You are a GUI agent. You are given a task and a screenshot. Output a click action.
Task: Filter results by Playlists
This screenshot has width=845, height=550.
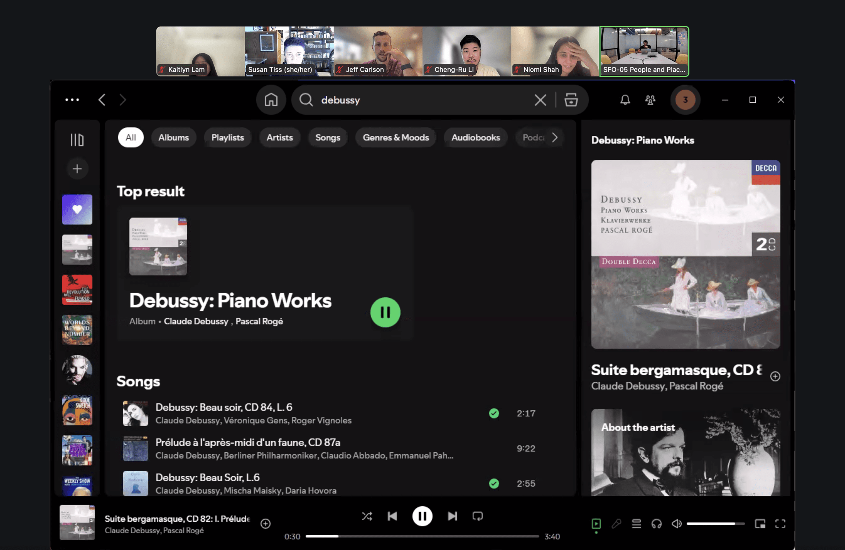click(228, 137)
